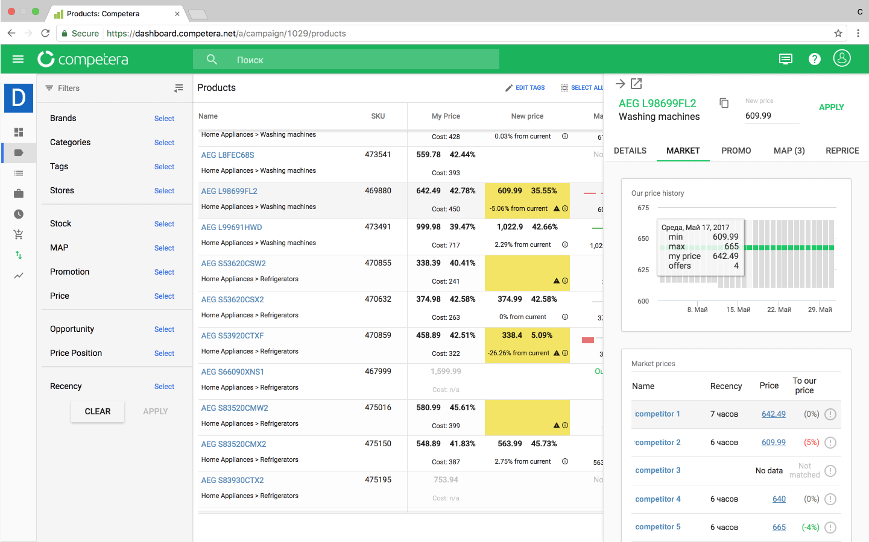
Task: Switch to the MAP (3) tab
Action: tap(789, 151)
